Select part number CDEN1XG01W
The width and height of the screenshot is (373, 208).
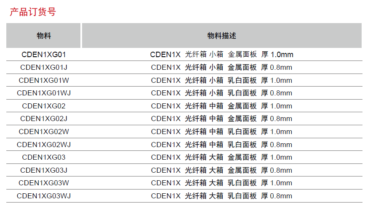pyautogui.click(x=43, y=80)
